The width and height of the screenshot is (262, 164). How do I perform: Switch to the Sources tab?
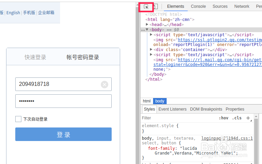[220, 6]
